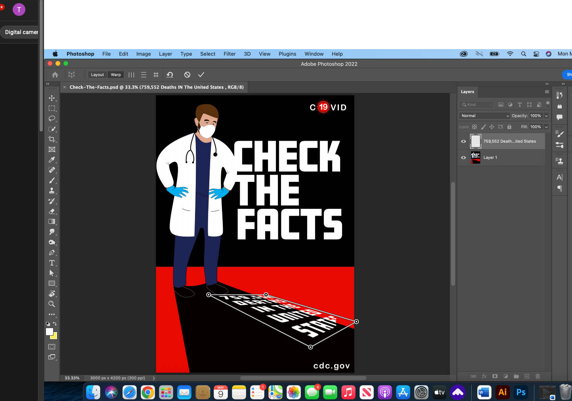Select the Move tool
This screenshot has width=572, height=401.
click(52, 98)
